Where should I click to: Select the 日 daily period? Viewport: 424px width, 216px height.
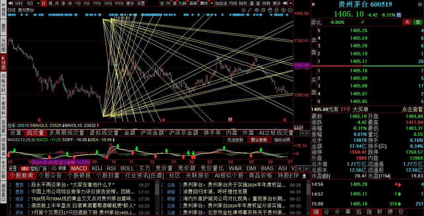pos(44,3)
